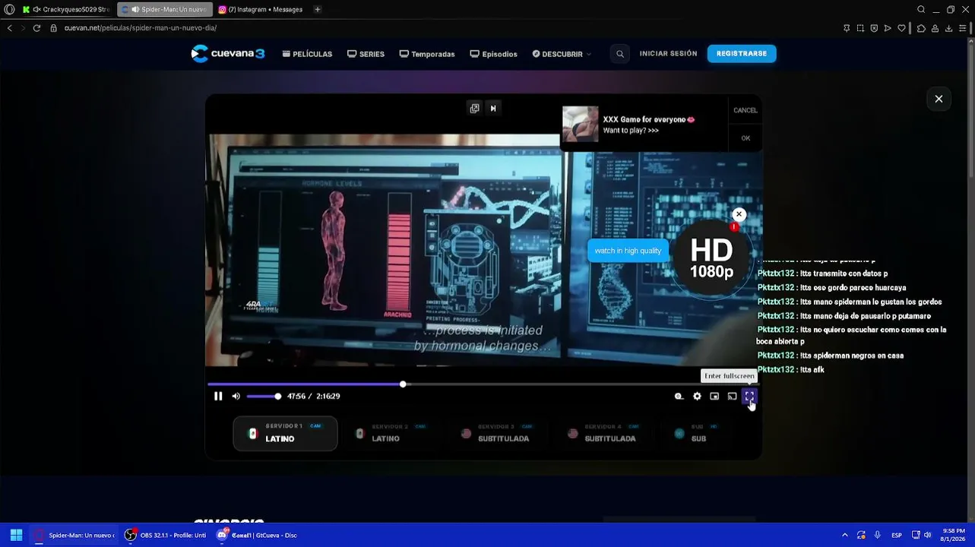
Task: Open taskbar clock and date
Action: pos(953,535)
